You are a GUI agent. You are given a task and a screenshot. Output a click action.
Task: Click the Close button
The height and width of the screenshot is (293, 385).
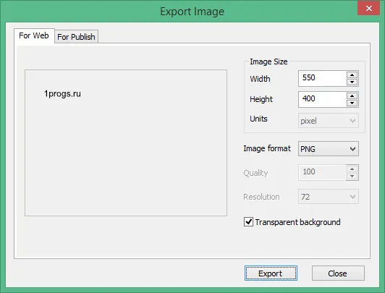pyautogui.click(x=338, y=273)
